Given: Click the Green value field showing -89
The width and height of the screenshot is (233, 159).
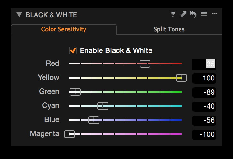Looking at the screenshot, I should pyautogui.click(x=204, y=92).
